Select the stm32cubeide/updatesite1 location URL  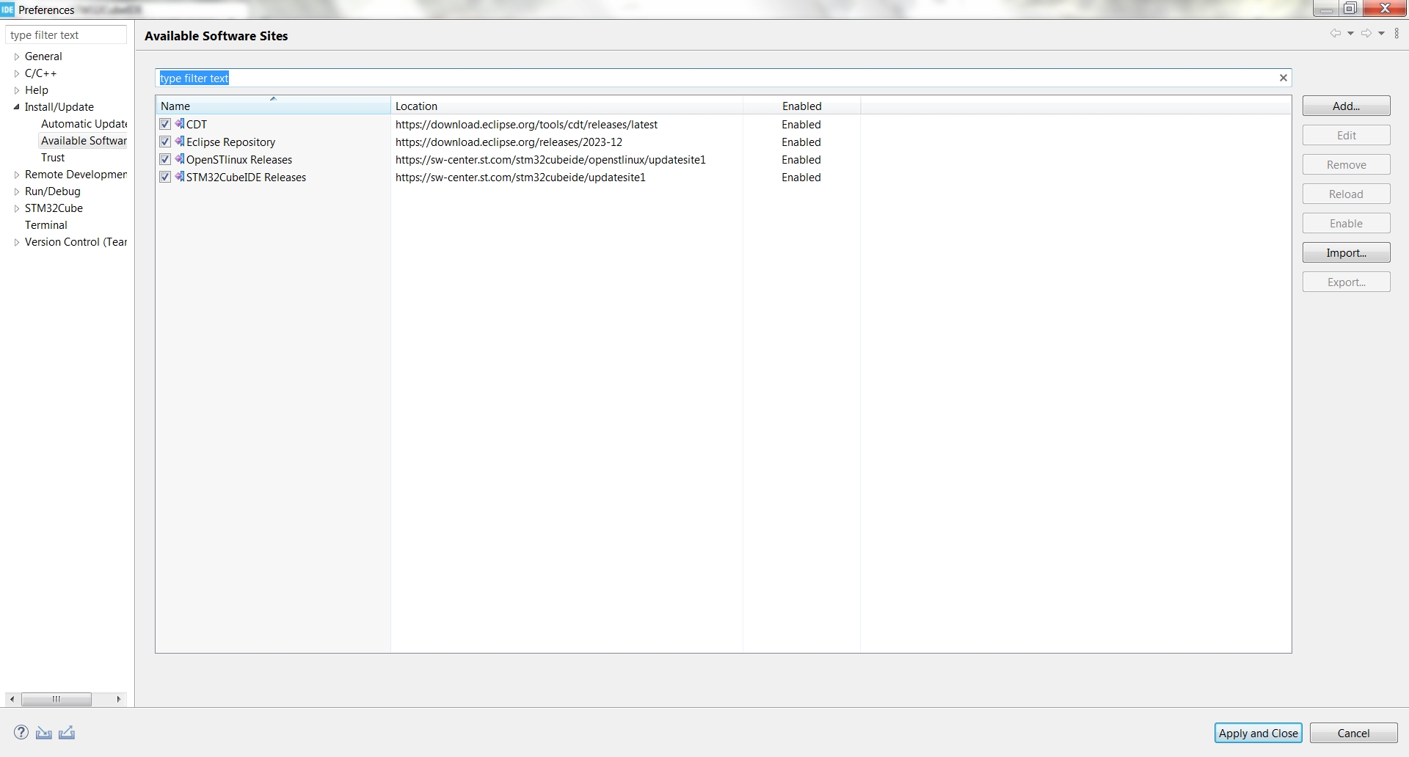[520, 177]
